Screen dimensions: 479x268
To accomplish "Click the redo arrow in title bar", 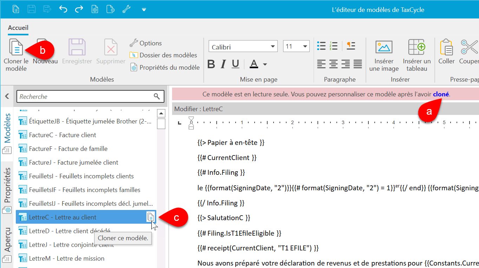I will point(79,9).
